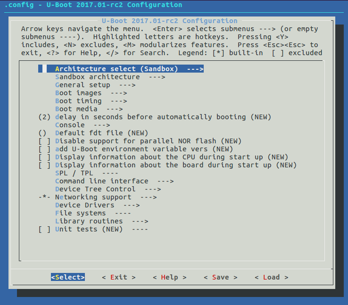This screenshot has width=348, height=305.
Task: Open the Sandbox architecture submenu
Action: coord(110,77)
